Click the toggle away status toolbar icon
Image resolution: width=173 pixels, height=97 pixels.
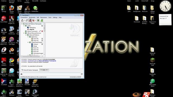(38, 20)
